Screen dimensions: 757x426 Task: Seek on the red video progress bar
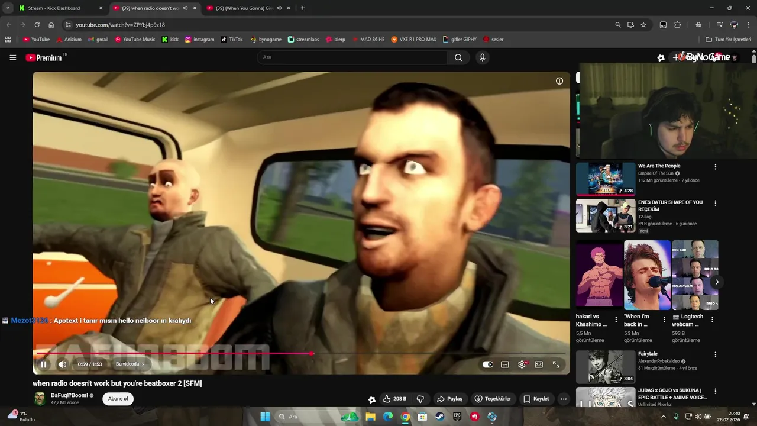[x=302, y=353]
